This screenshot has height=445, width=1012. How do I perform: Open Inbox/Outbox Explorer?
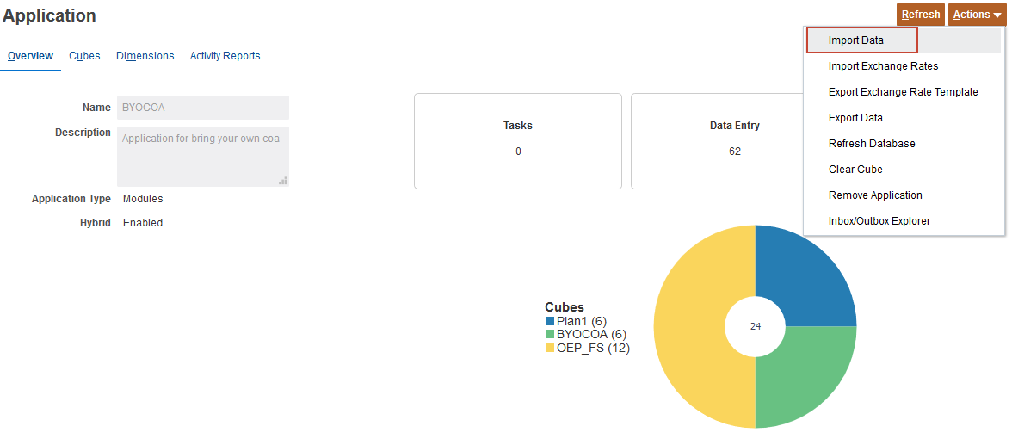tap(879, 221)
